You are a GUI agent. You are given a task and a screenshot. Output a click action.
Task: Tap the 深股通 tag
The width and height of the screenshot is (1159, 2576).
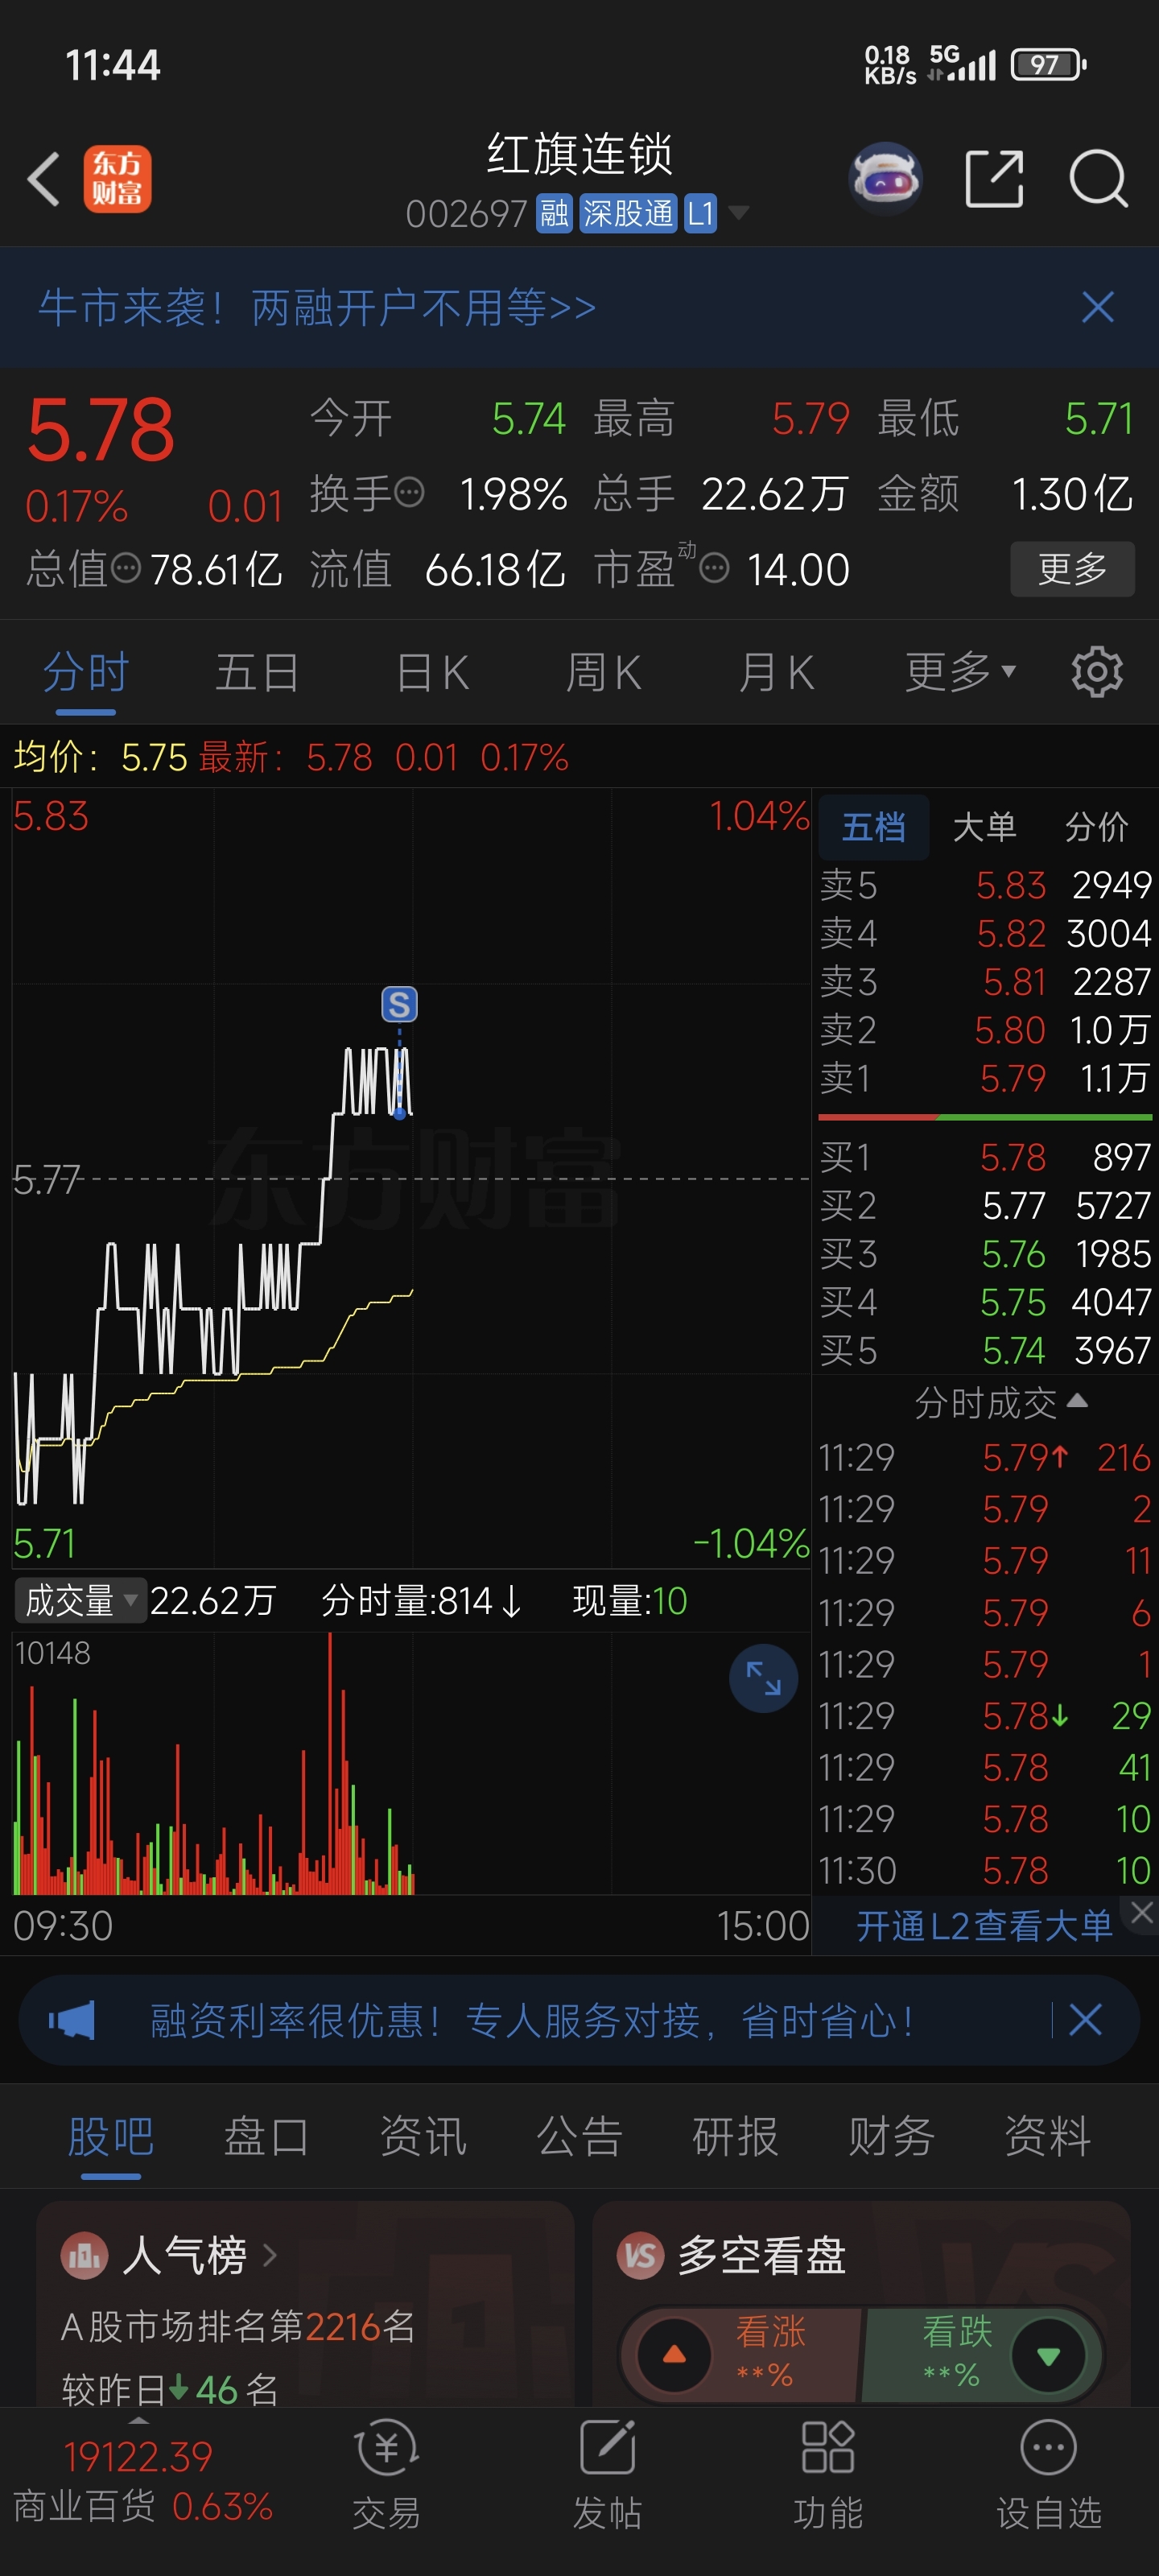pos(628,213)
